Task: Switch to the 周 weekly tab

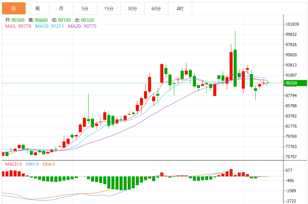Action: click(x=37, y=8)
